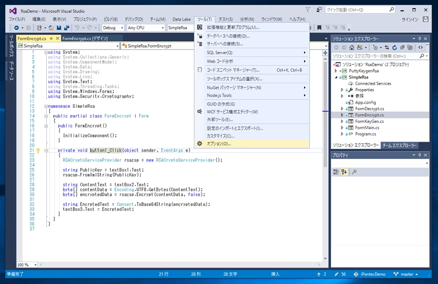Click the editor scroll-down arrow
Viewport: 438px width, 284px height.
coord(325,259)
